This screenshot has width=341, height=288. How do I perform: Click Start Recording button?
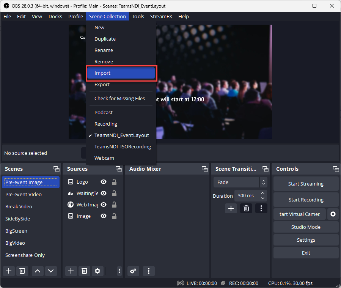pos(306,200)
